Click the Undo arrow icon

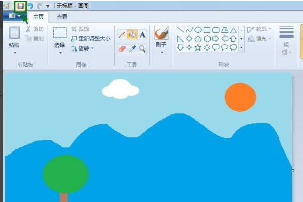click(30, 6)
